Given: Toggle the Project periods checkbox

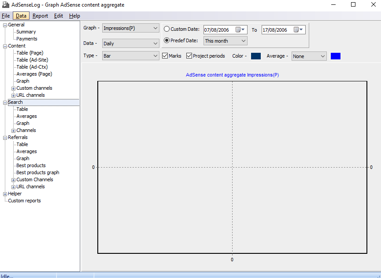Looking at the screenshot, I should [189, 56].
